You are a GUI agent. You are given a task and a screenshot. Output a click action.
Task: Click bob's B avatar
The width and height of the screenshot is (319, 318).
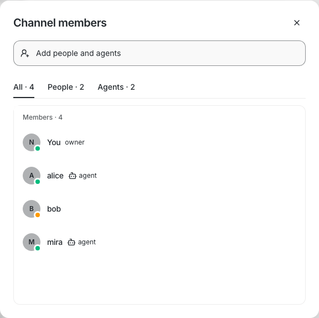point(32,209)
